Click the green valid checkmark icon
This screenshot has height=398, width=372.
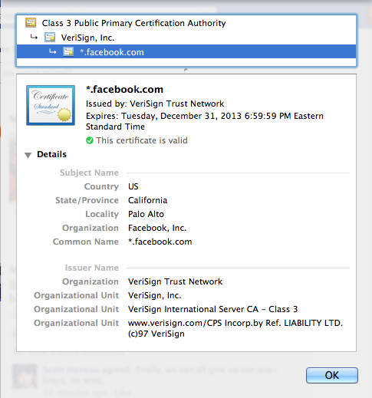[90, 140]
